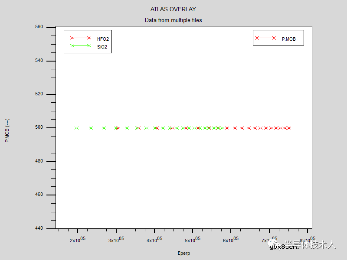This screenshot has height=260, width=347.
Task: Select the rightmost red data point
Action: pos(289,128)
